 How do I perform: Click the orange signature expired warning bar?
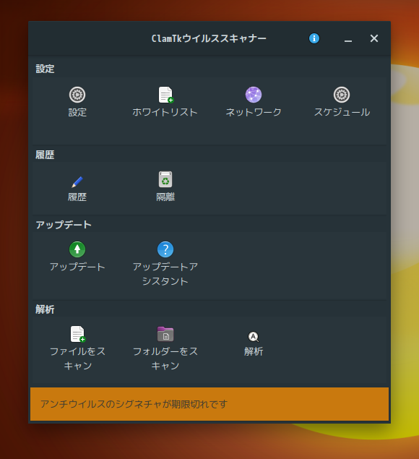(x=209, y=404)
